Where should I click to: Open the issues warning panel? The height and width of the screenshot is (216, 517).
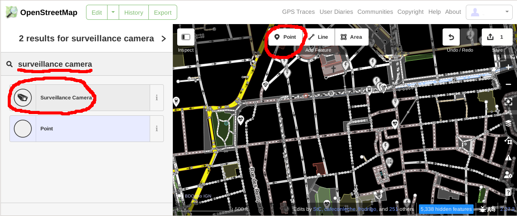[x=508, y=158]
